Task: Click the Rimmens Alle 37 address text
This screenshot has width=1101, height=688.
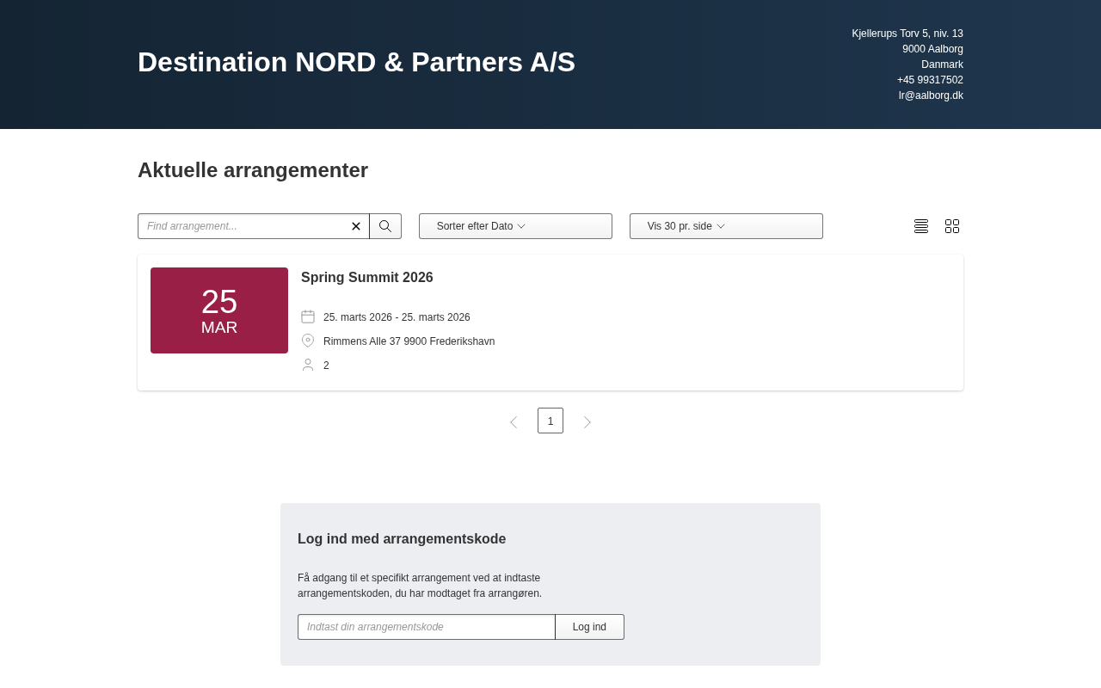Action: click(x=409, y=341)
